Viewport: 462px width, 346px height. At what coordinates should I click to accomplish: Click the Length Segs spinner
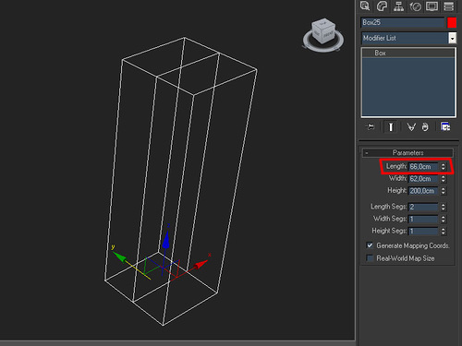click(x=443, y=207)
